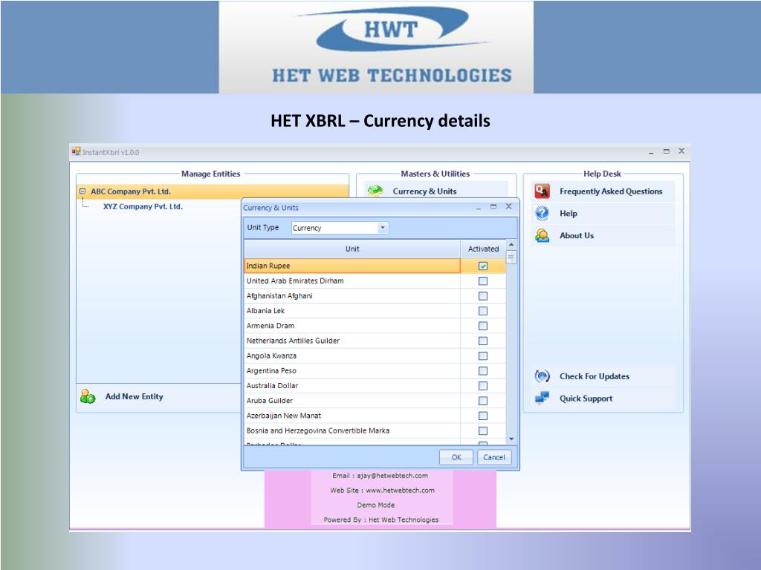This screenshot has width=761, height=570.
Task: Activate United Arab Emirates Dirham checkbox
Action: click(483, 281)
